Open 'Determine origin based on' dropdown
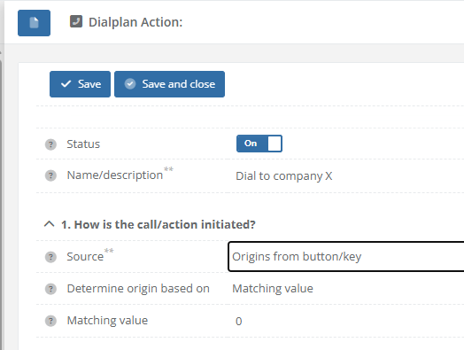Screen dimensions: 464x350 (346, 288)
